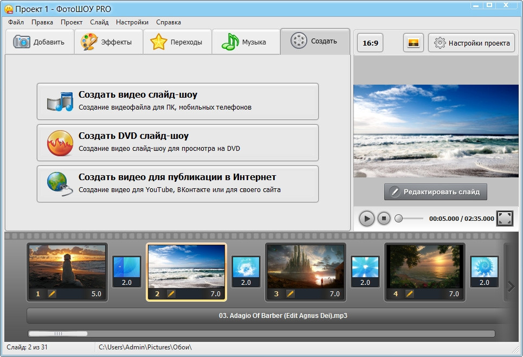Click the film and music note icon
Screen dimensions: 523x357
point(60,101)
